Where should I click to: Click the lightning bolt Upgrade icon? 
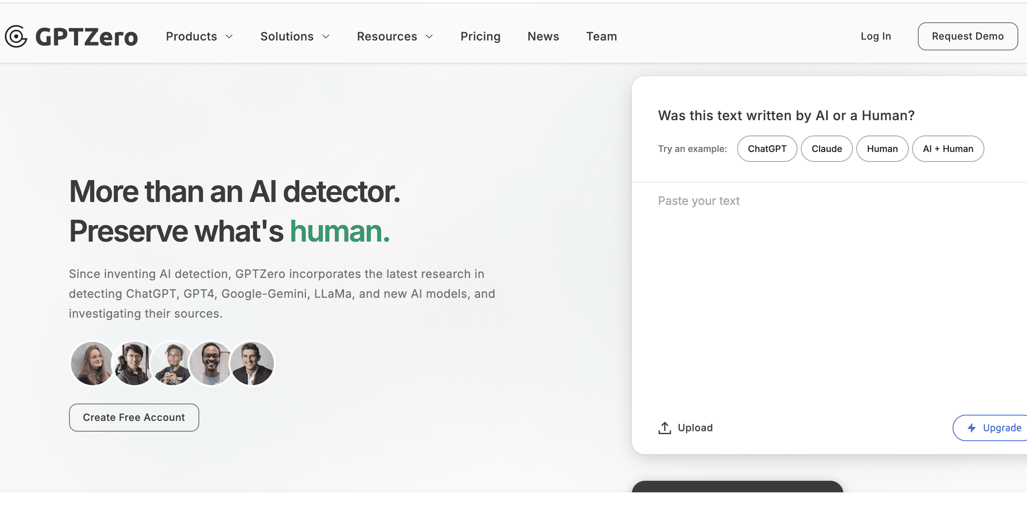(x=972, y=428)
